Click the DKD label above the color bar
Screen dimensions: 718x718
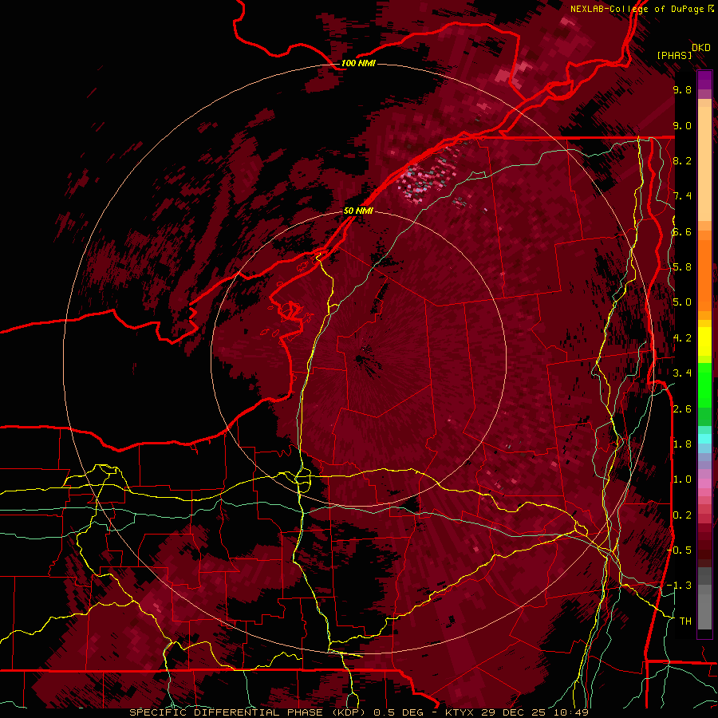[701, 48]
